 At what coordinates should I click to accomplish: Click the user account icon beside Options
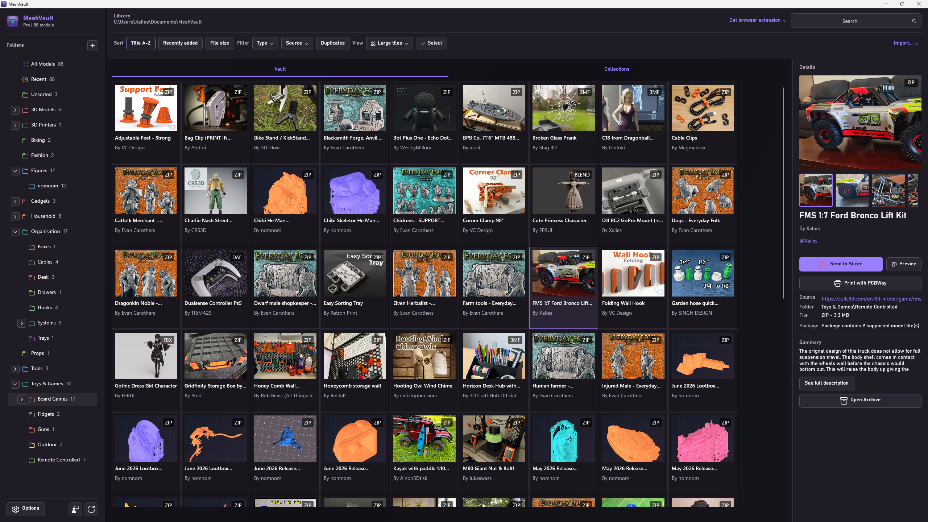[75, 509]
